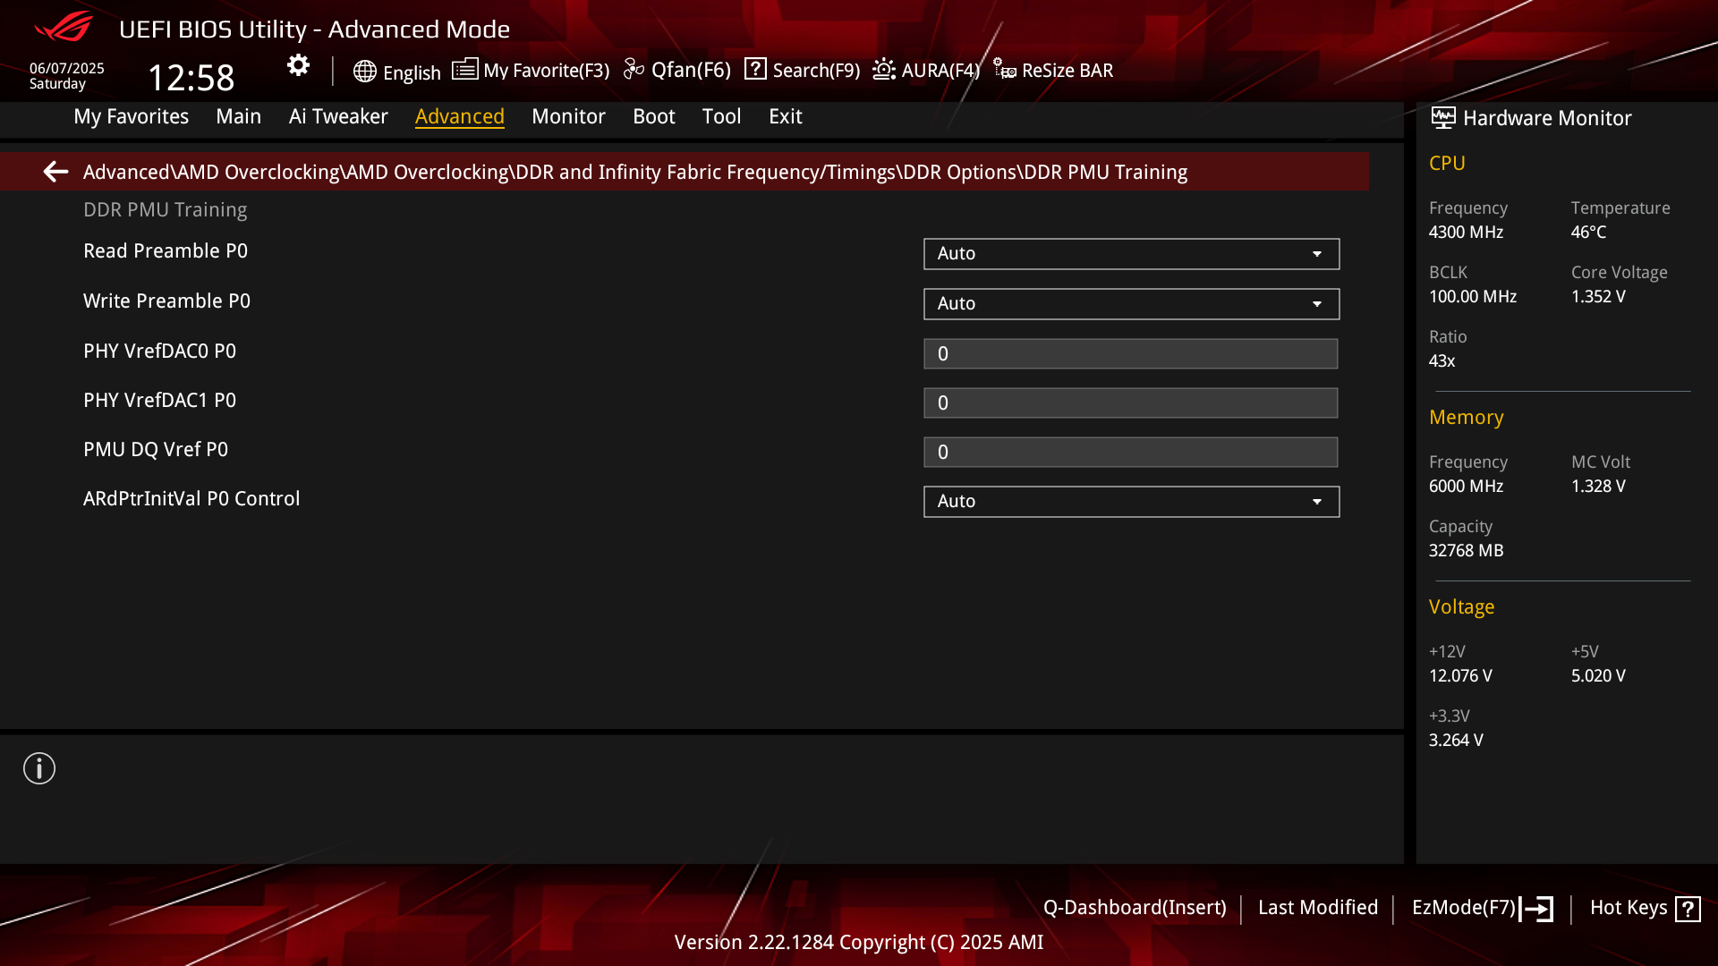Click PMU DQ Vref P0 value field
1718x966 pixels.
pos(1131,452)
